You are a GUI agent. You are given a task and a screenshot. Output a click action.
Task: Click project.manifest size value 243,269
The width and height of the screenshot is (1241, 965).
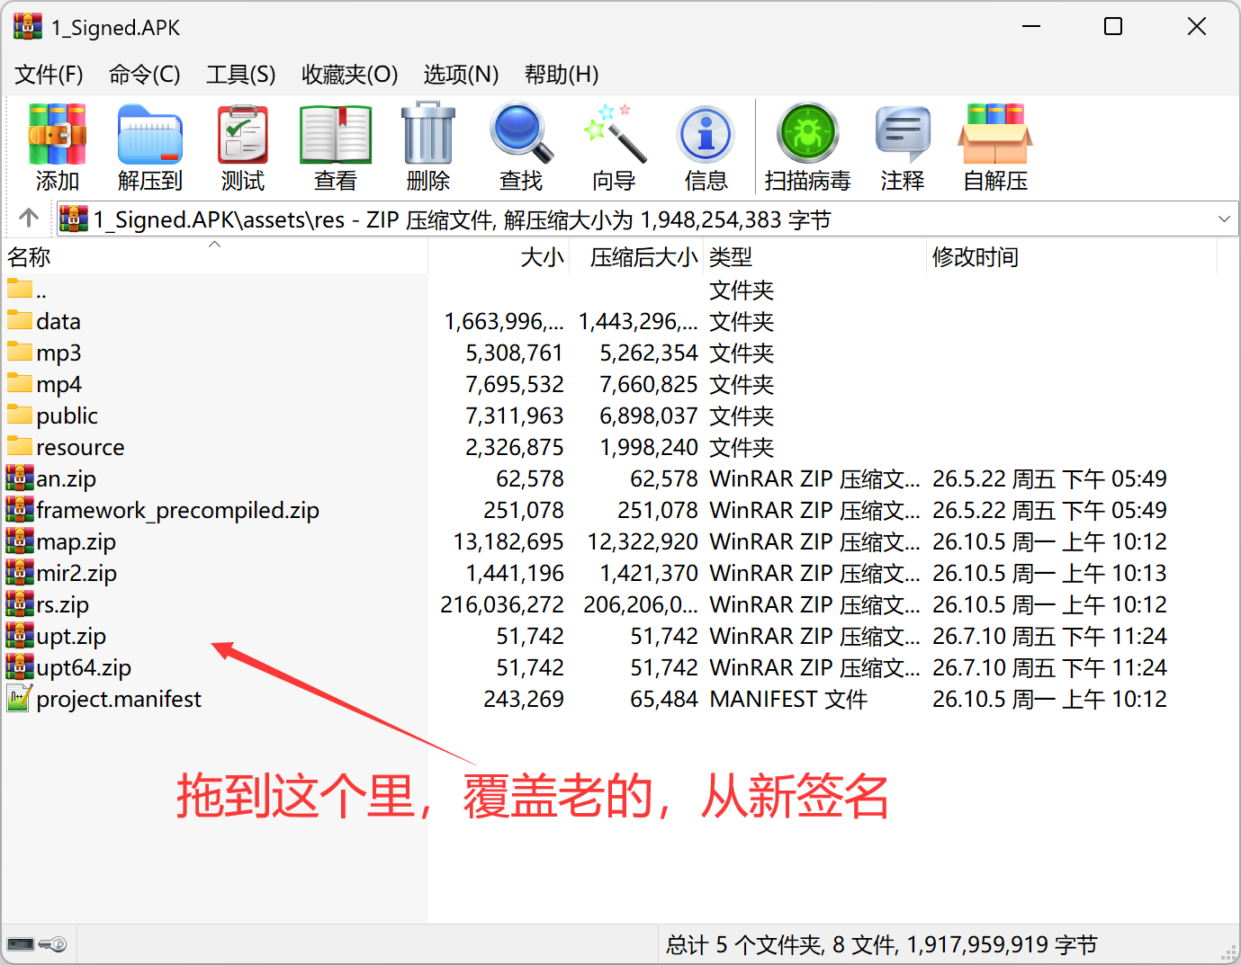524,699
